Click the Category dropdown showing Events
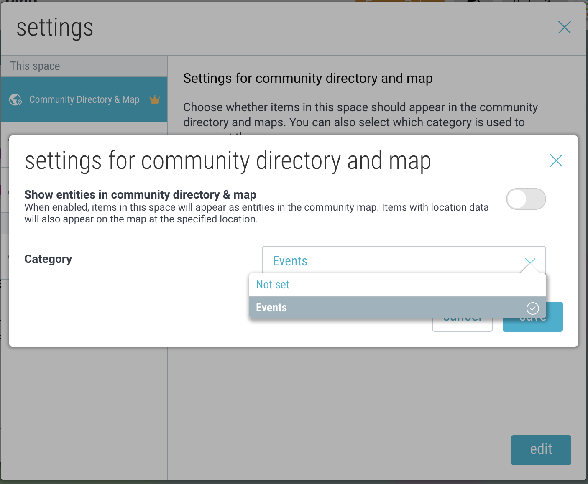The image size is (588, 484). [x=393, y=261]
